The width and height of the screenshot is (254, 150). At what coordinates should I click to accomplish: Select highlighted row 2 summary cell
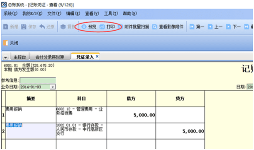31,131
